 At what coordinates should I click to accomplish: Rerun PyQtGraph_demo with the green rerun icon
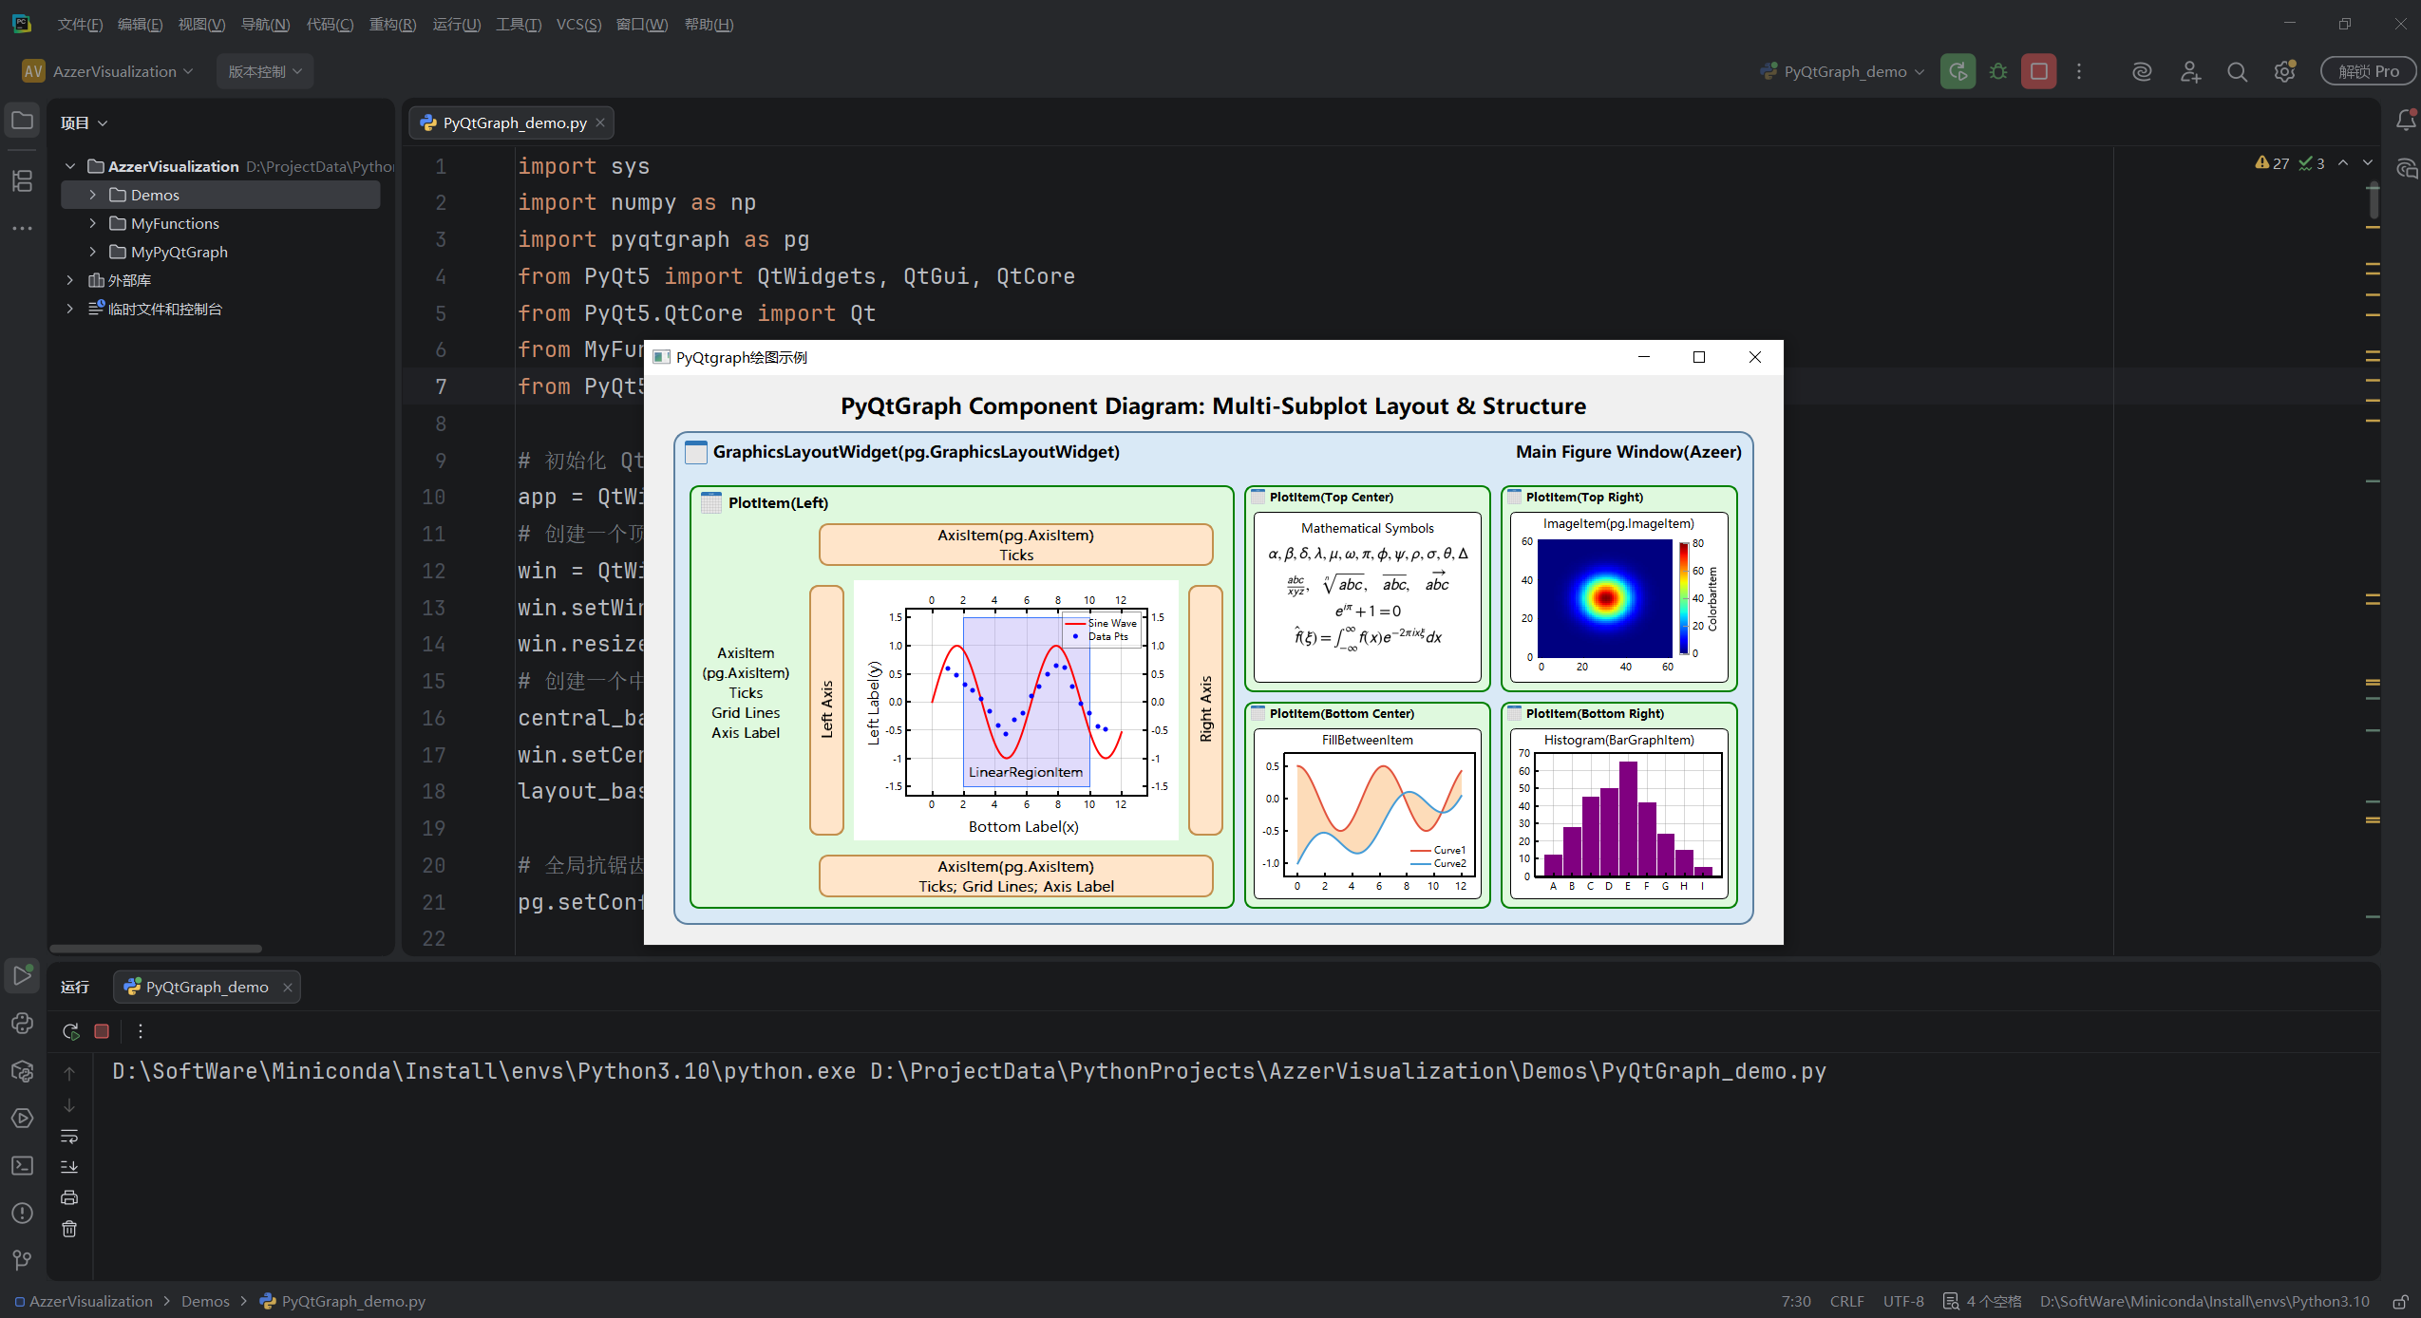(1958, 71)
